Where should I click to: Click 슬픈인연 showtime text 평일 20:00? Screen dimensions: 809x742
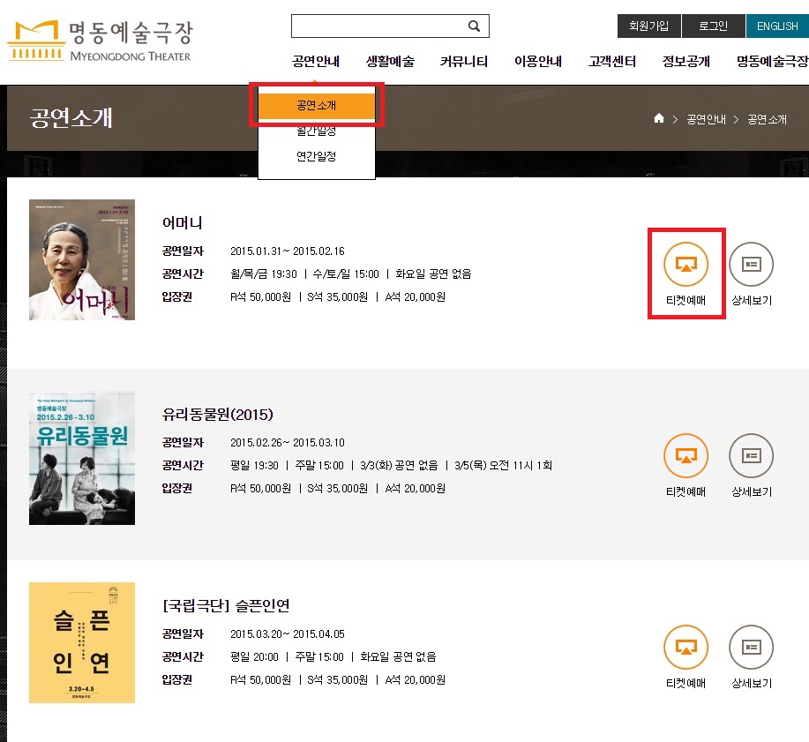tap(254, 657)
